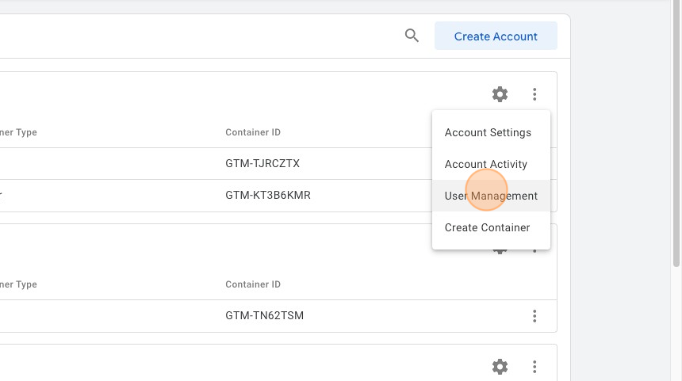Click the bottom account's gear icon
682x381 pixels.
pyautogui.click(x=500, y=367)
